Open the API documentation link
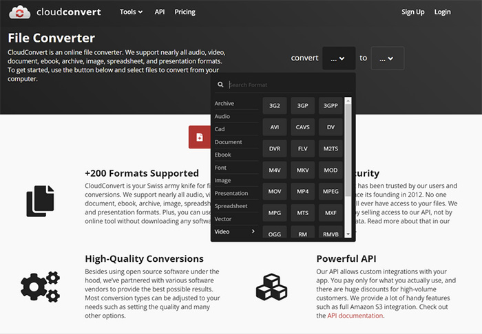Viewport: 482px width, 334px height. [355, 315]
